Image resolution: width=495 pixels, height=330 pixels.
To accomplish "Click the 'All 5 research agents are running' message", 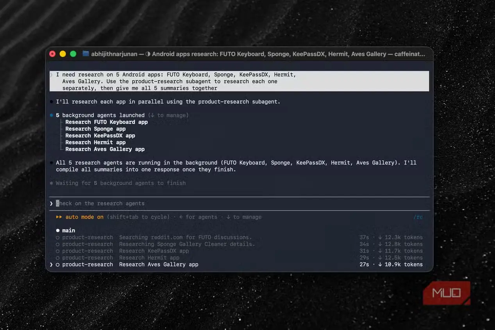I will pos(236,166).
